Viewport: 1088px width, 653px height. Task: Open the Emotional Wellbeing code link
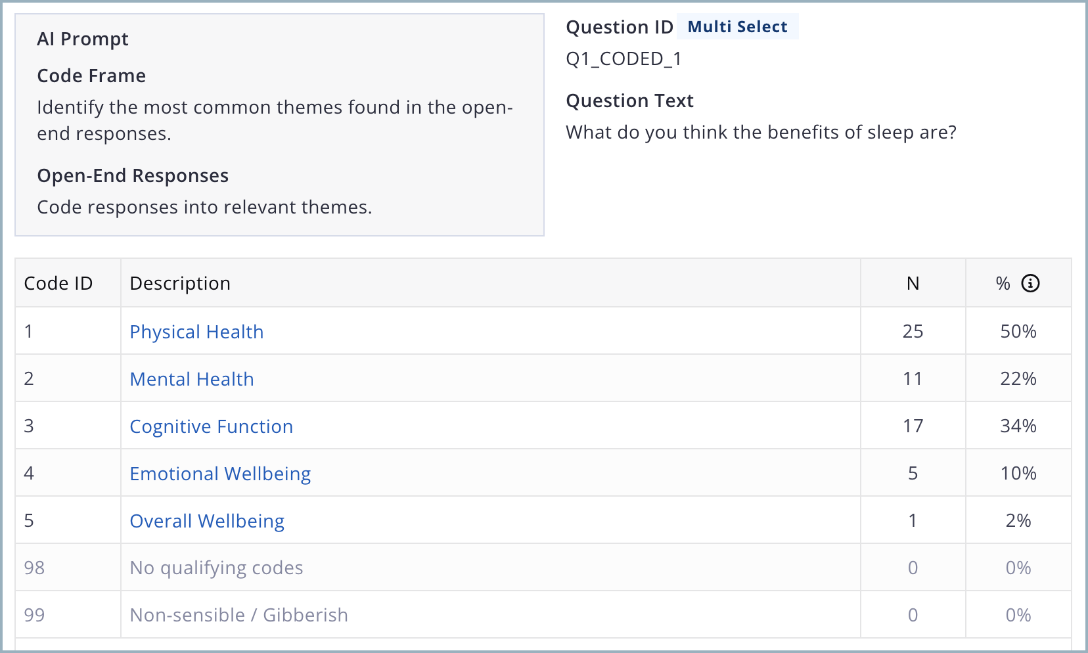click(220, 474)
